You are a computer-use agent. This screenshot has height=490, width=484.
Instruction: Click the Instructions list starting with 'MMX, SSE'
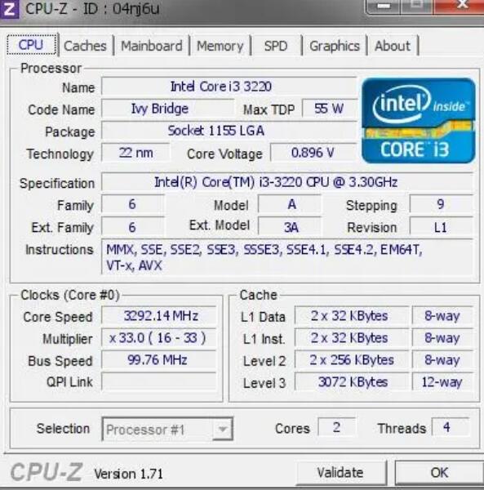pos(287,257)
